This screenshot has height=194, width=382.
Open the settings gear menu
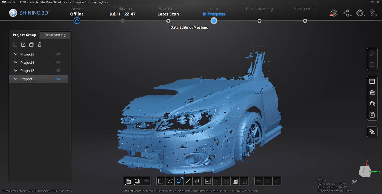pyautogui.click(x=359, y=13)
